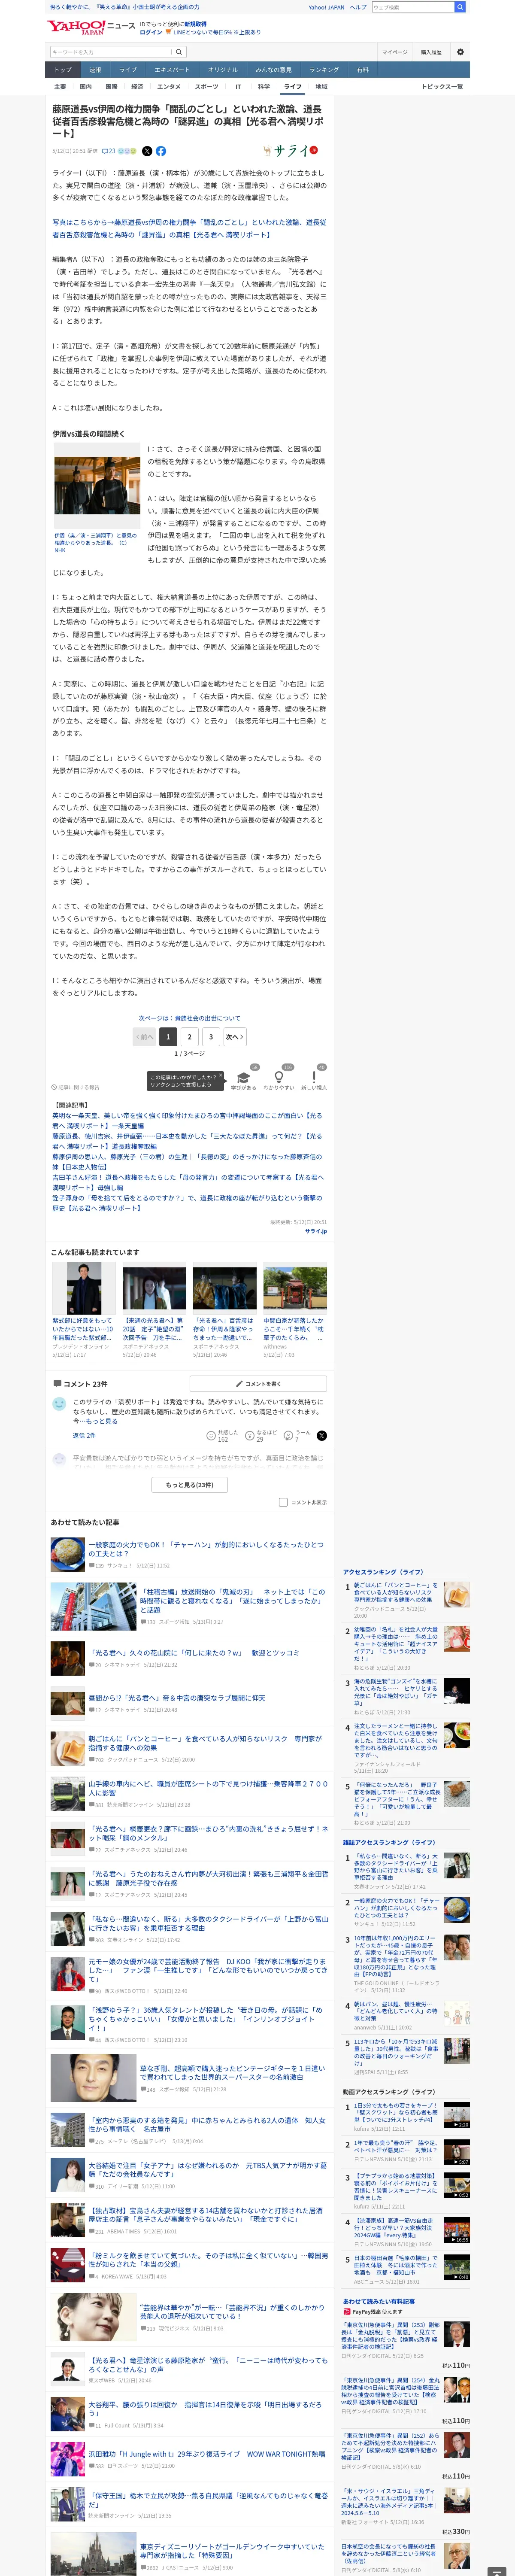Close the reaction tooltip popup

click(220, 1076)
